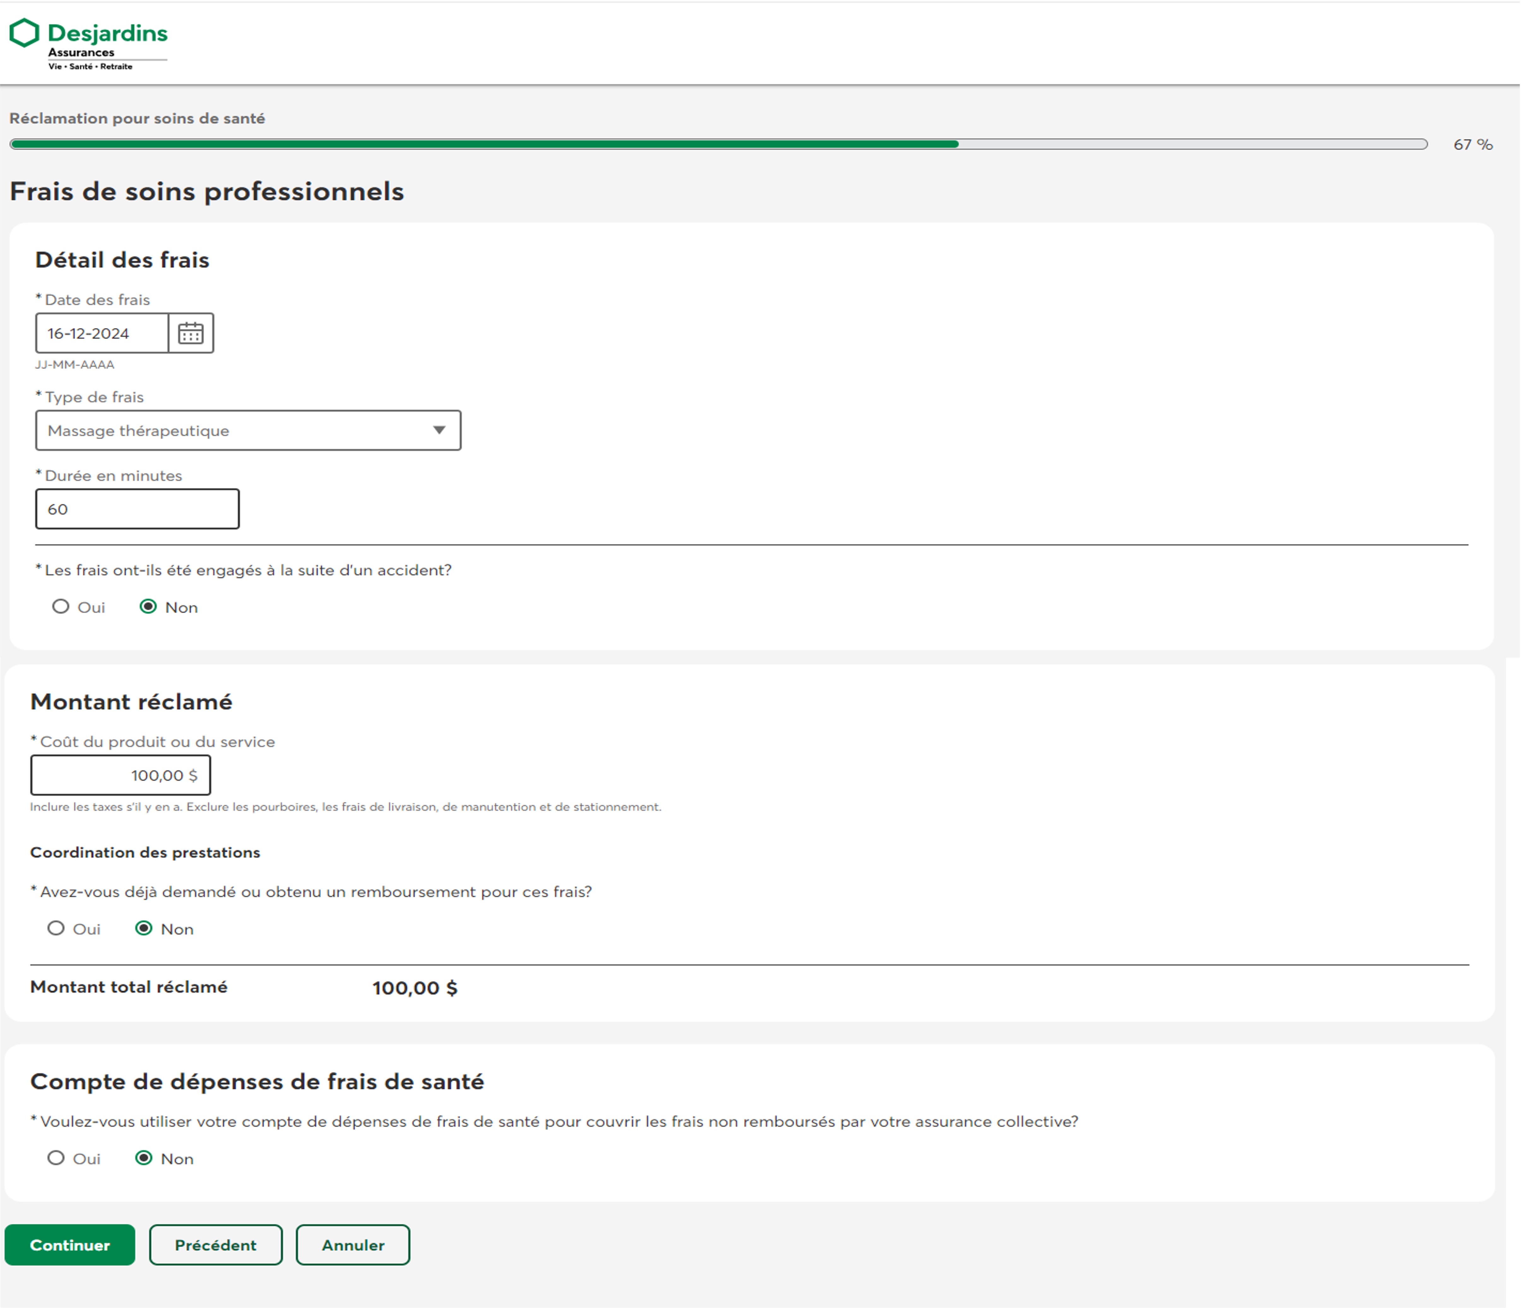
Task: Select Non for prior reimbursement question
Action: (144, 929)
